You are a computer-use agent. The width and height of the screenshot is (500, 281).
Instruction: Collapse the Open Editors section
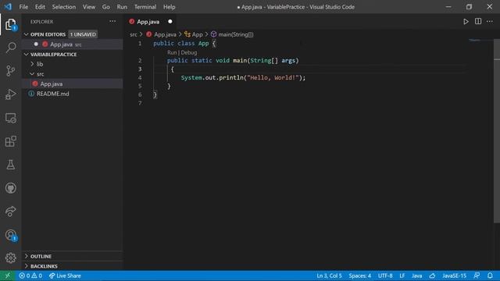(x=27, y=34)
